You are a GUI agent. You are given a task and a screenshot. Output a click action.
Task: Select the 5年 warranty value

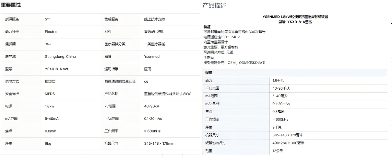pyautogui.click(x=48, y=19)
